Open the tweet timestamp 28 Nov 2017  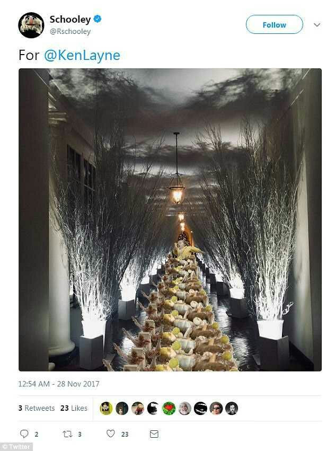tap(59, 384)
